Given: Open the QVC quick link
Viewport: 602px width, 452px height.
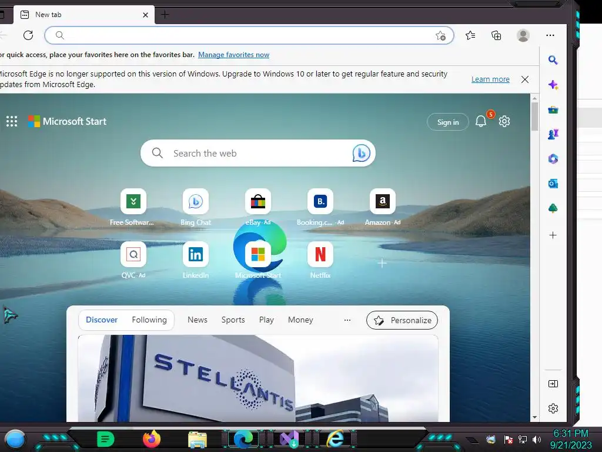Looking at the screenshot, I should tap(133, 260).
